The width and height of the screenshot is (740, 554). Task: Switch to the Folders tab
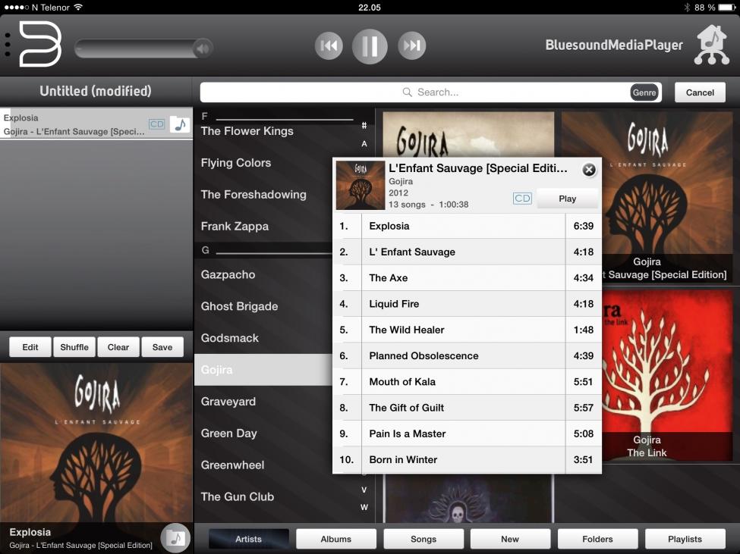coord(597,539)
